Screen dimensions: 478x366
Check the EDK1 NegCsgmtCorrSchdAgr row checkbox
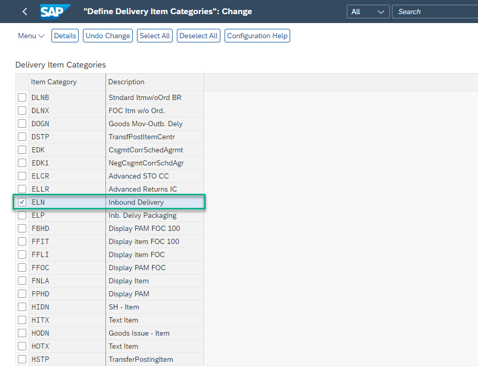point(22,163)
